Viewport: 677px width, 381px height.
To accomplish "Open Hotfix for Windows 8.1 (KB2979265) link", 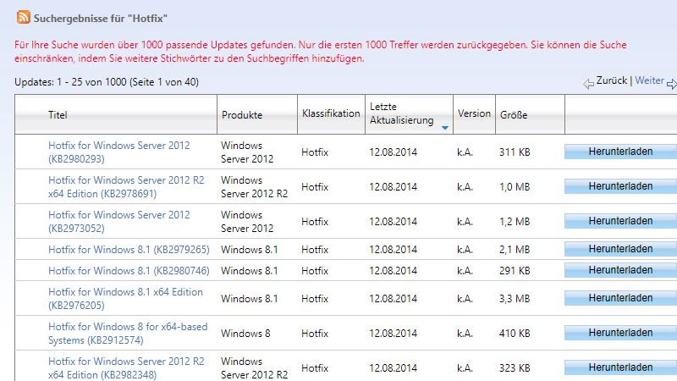I will [129, 249].
